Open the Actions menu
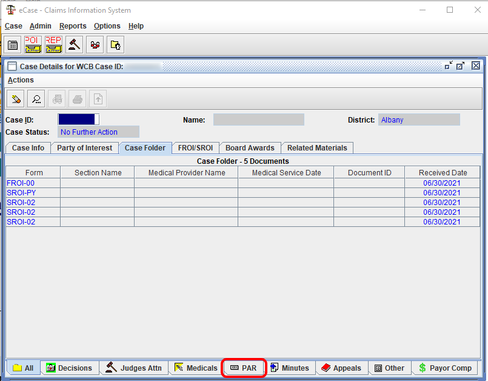Image resolution: width=488 pixels, height=381 pixels. 21,80
